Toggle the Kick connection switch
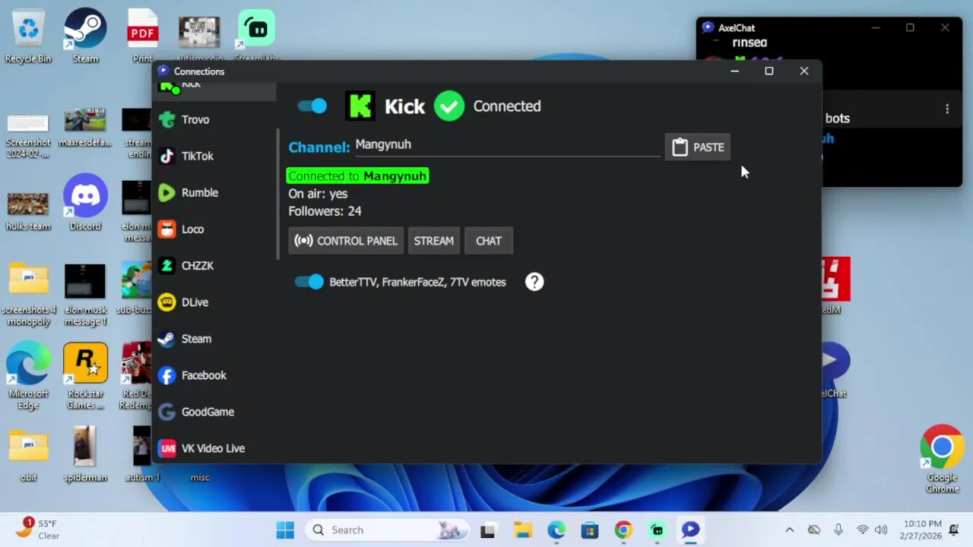This screenshot has height=547, width=973. coord(312,106)
